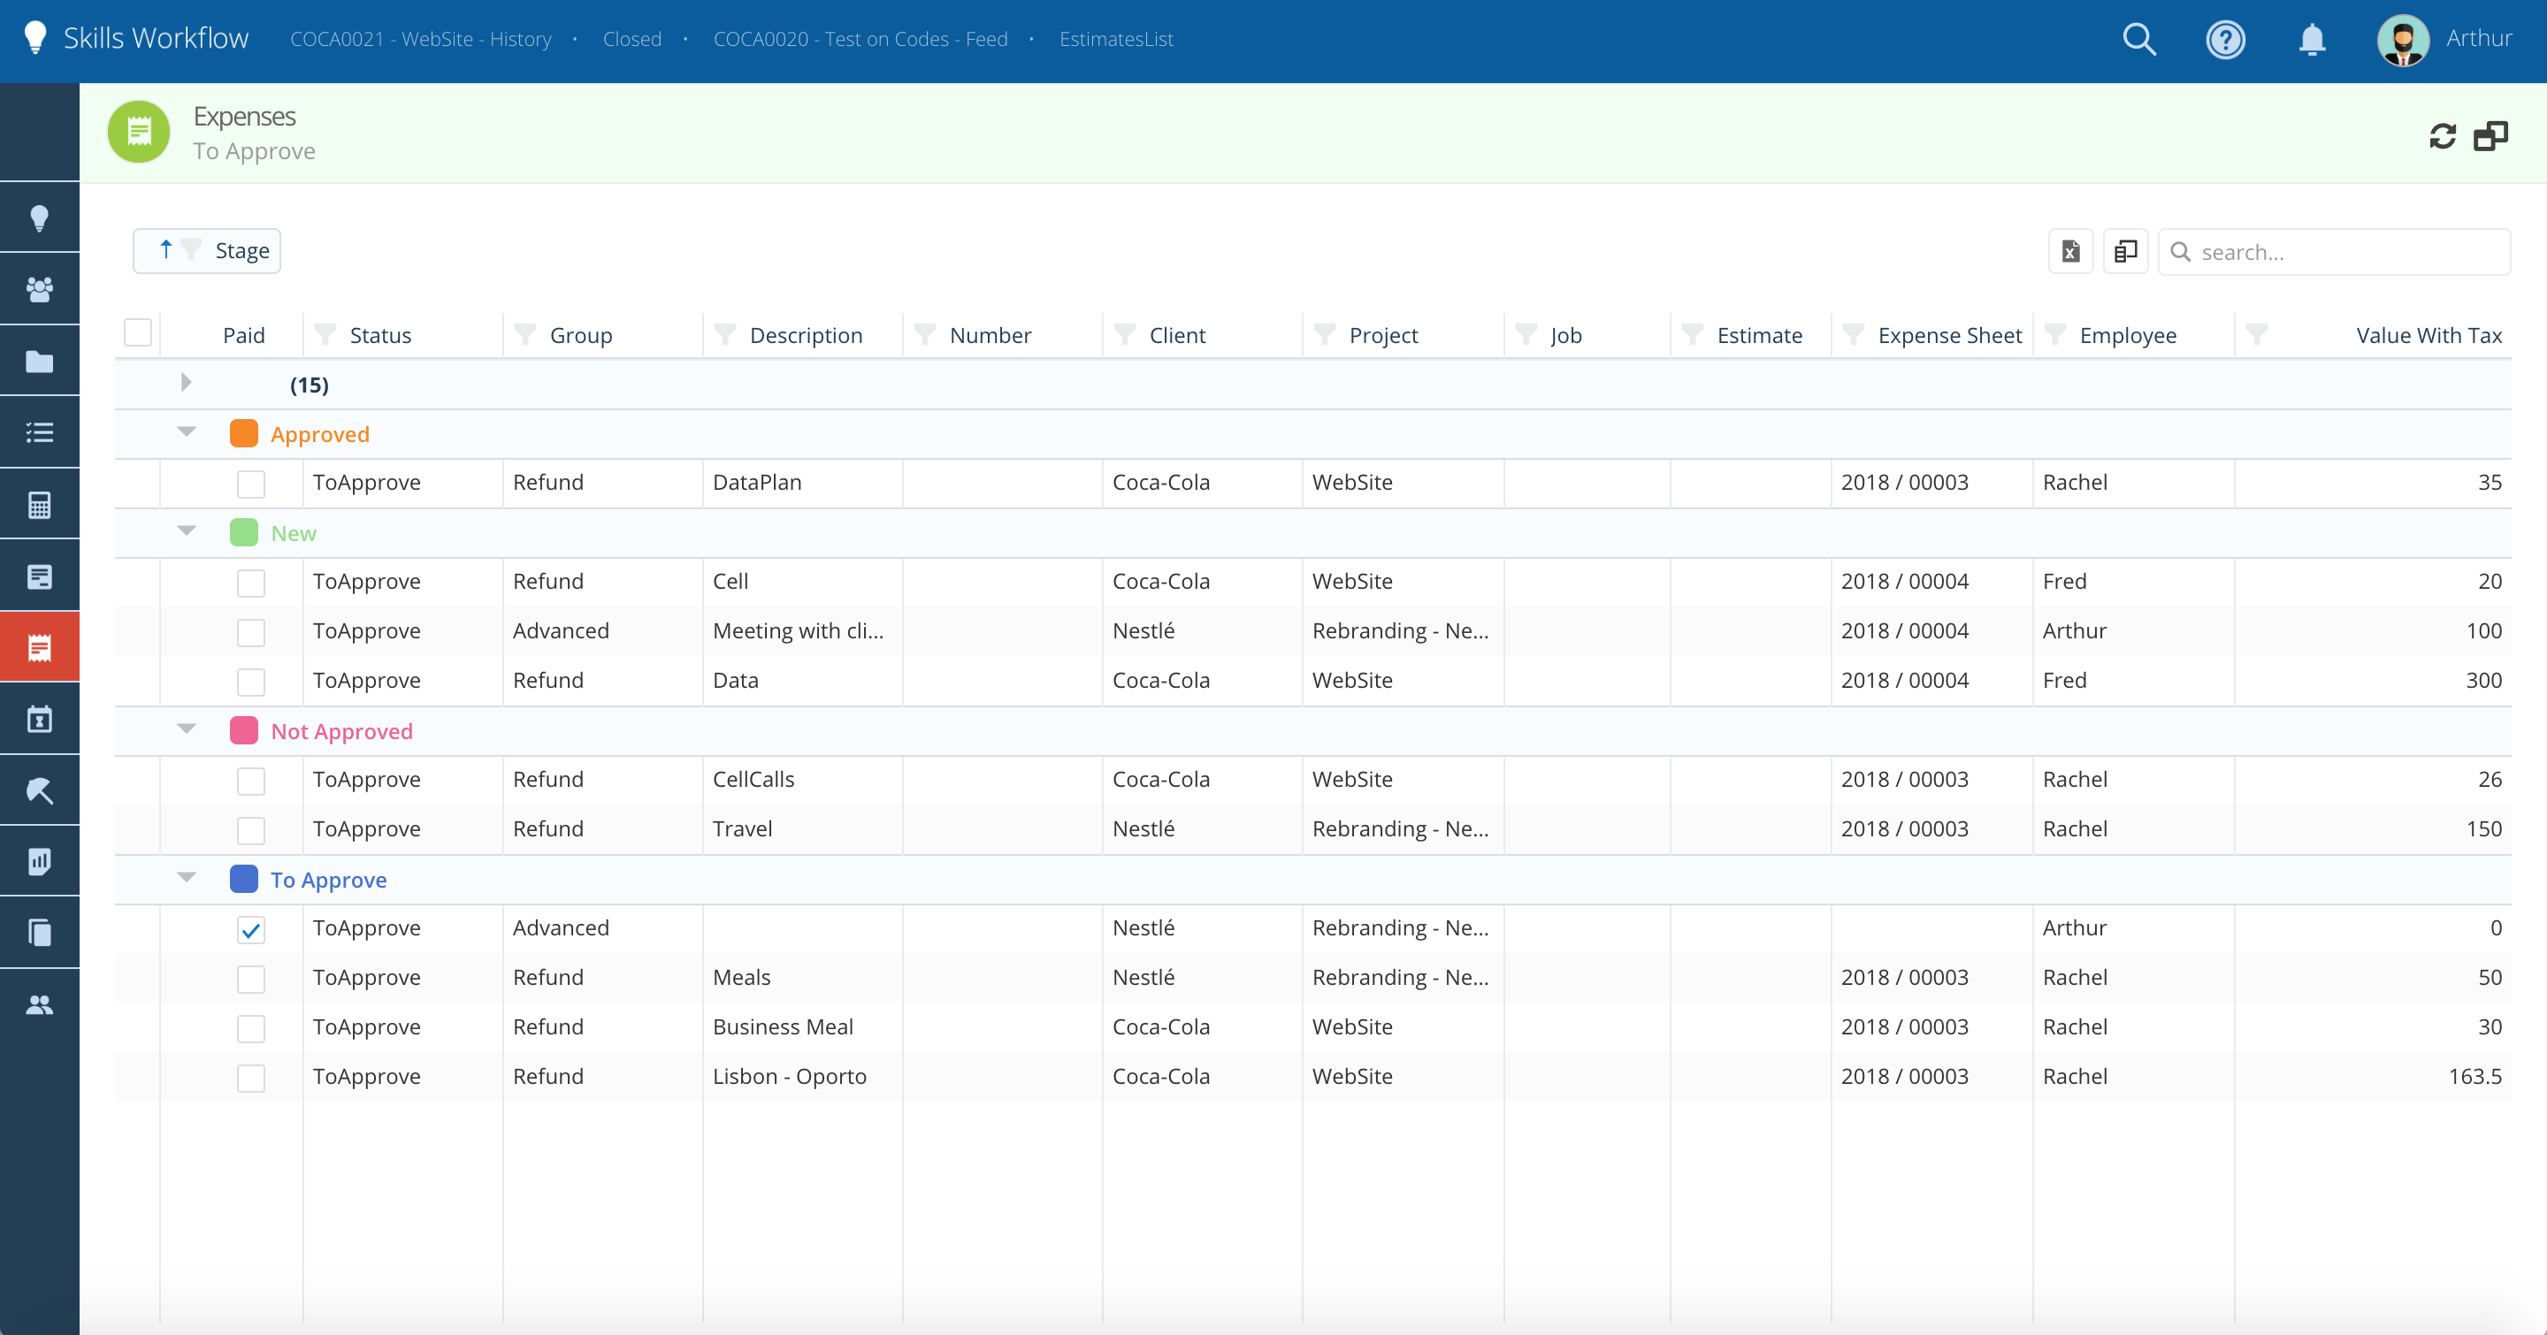Viewport: 2547px width, 1335px height.
Task: Check the Paid box for DataPlan row
Action: 251,484
